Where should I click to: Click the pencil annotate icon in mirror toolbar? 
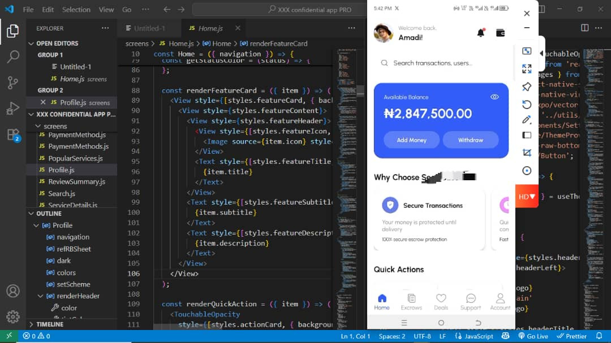pyautogui.click(x=527, y=120)
